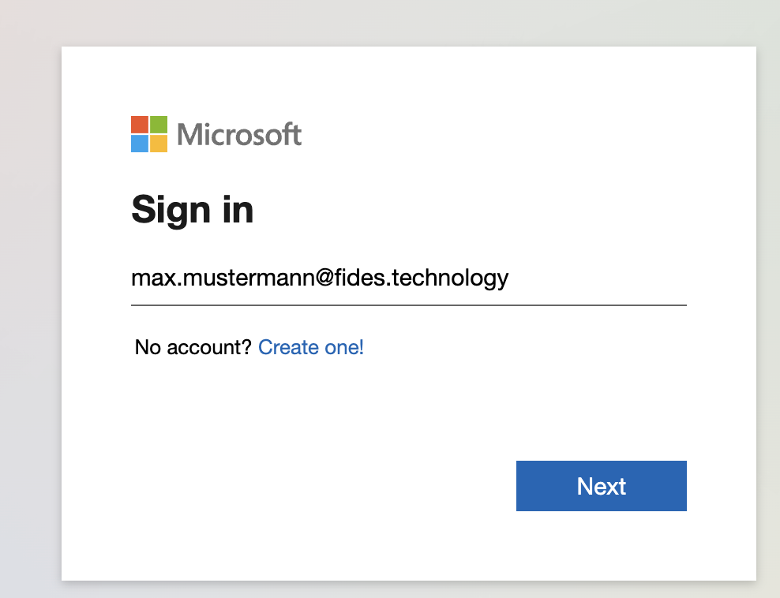Click "technology" at the end of the email
The height and width of the screenshot is (598, 780).
453,278
